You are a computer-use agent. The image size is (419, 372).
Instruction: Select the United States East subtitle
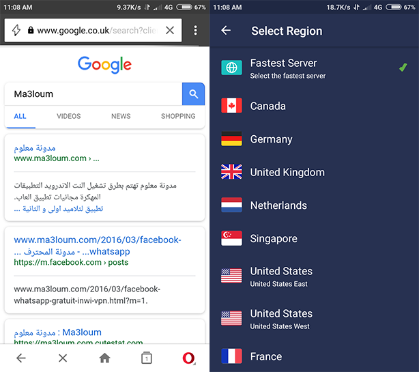(x=278, y=284)
